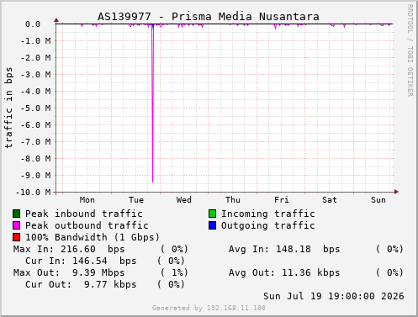Click the Mon label on the x-axis
418x317 pixels.
[87, 200]
